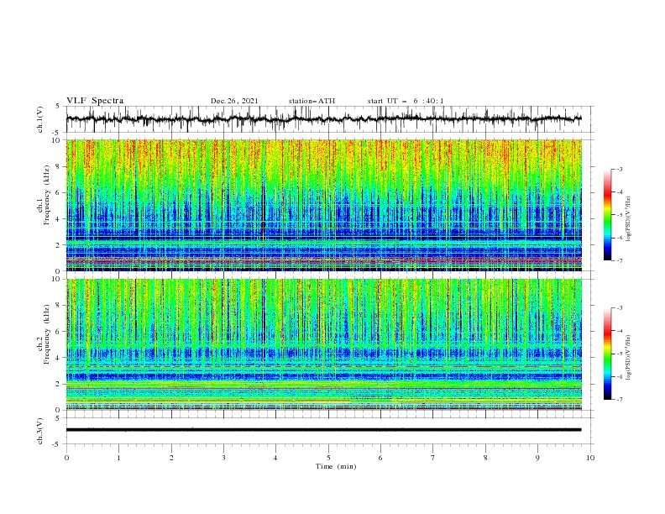The height and width of the screenshot is (514, 665).
Task: Select the "start UT = 6 :40: 1" text
Action: [x=406, y=101]
